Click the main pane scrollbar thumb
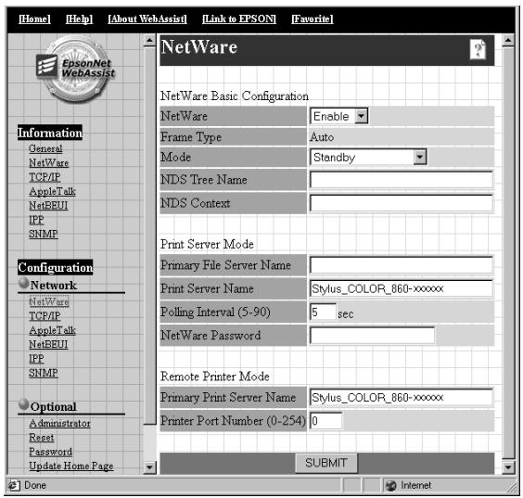The image size is (523, 498). tap(508, 252)
